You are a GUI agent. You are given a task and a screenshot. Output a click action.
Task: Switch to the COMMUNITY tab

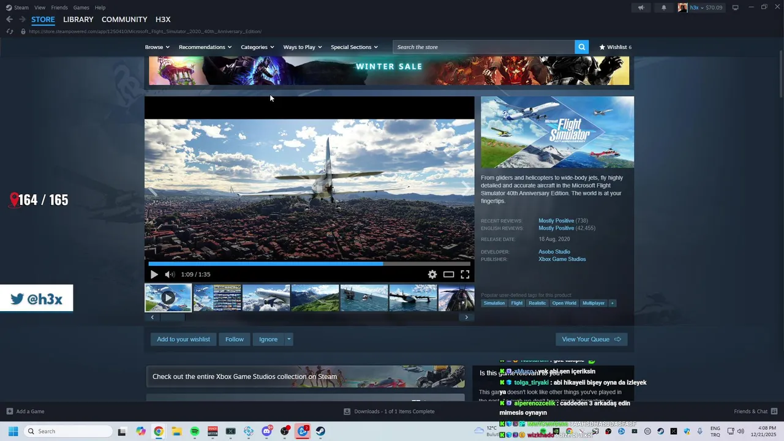coord(124,20)
